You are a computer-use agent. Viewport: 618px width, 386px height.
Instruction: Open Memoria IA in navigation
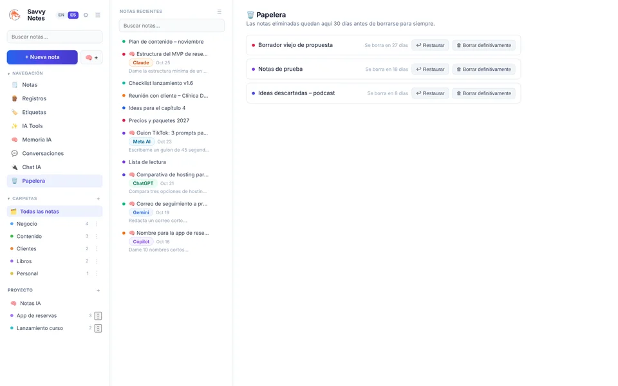click(x=55, y=140)
